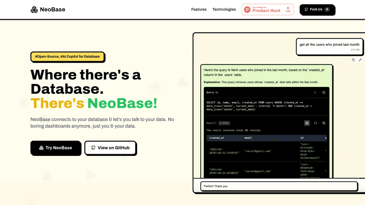Click the 107ms execution time badge
The image size is (365, 205).
click(224, 123)
